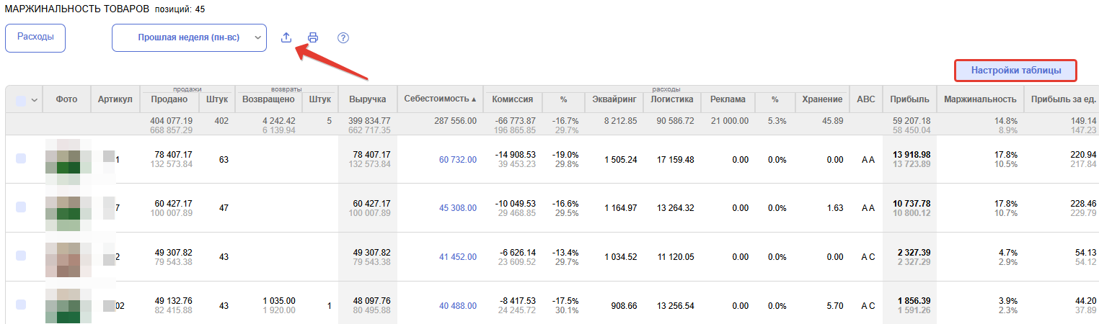Expand the Прошлая неделя period dropdown
1099x324 pixels.
pos(189,37)
